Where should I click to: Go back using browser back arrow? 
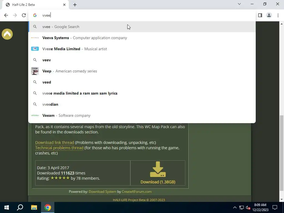pyautogui.click(x=6, y=15)
